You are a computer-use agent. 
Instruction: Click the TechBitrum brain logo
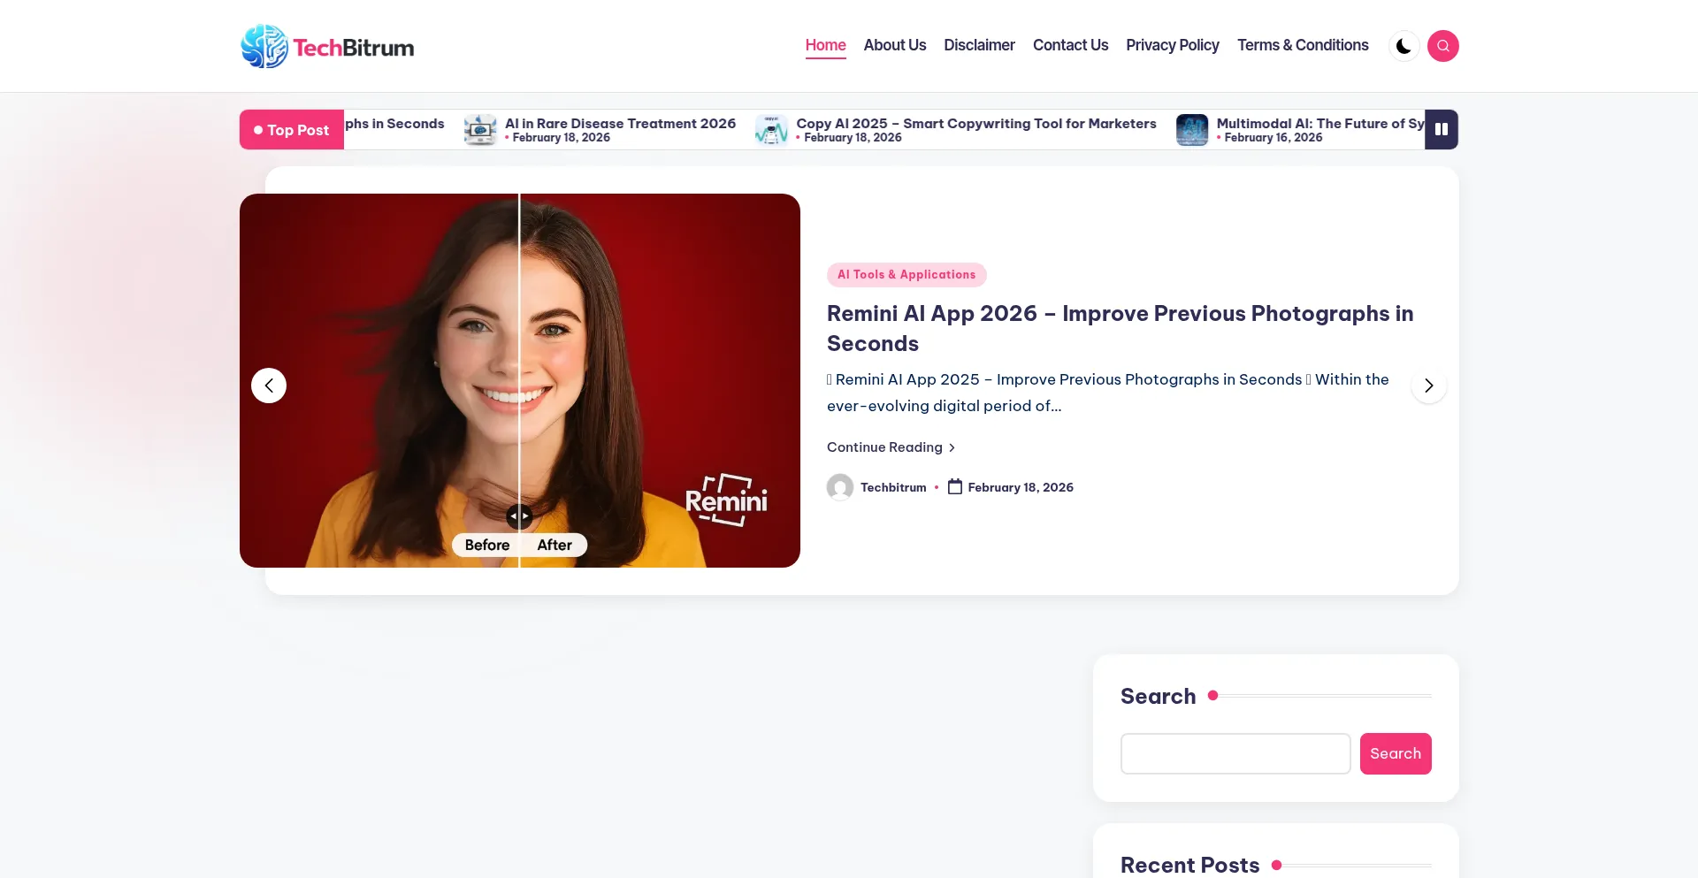[x=327, y=46]
